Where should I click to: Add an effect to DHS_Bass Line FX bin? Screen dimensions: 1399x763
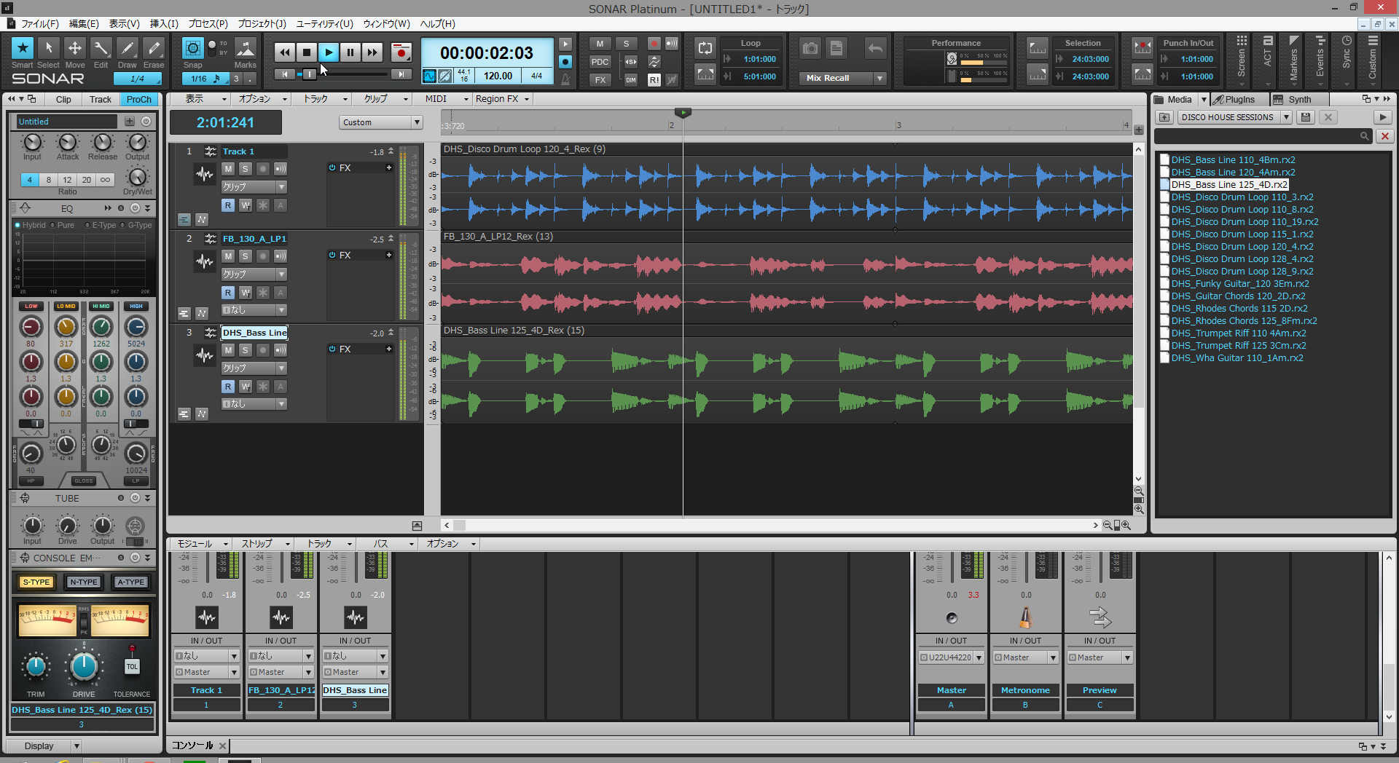pyautogui.click(x=389, y=349)
